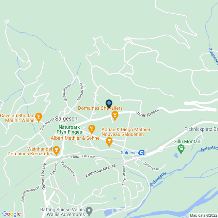This screenshot has width=218, height=218.
Task: Select the Cave du Rhodan Mounir Weine label
Action: click(x=17, y=118)
